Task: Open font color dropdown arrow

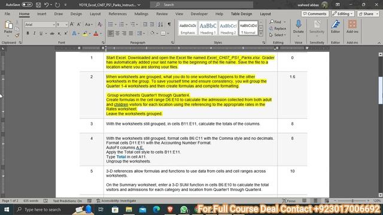Action: pos(101,33)
